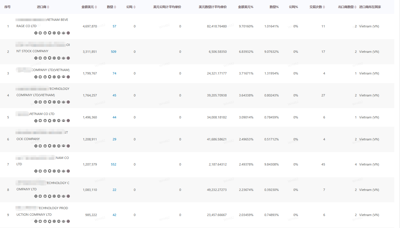Viewport: 400px width, 228px height.
Task: Click the last purple round icon in row 7
Action: coord(68,171)
